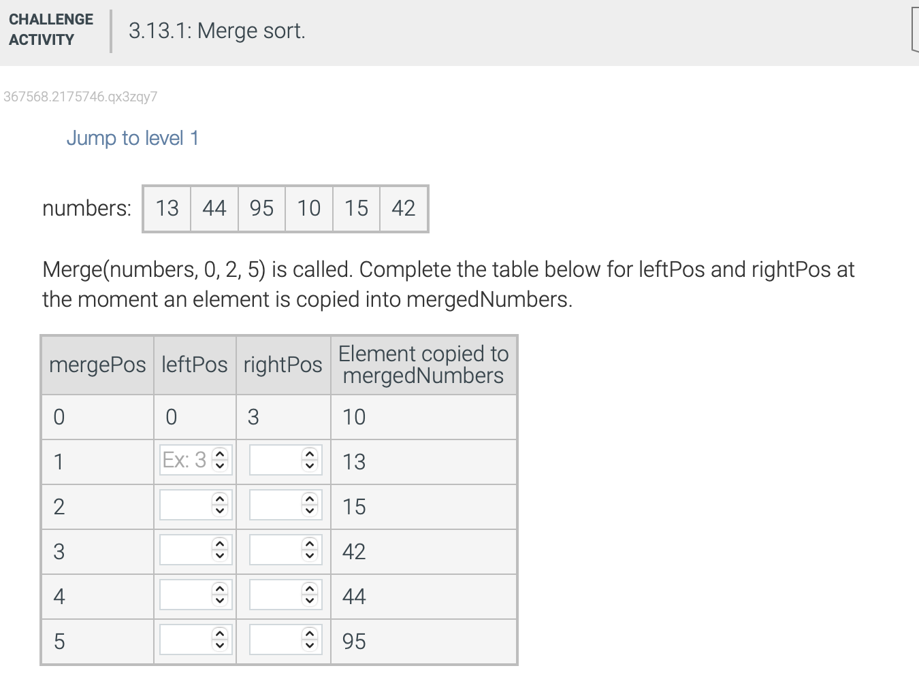Click the leftPos up arrow for mergePos 2

(x=219, y=501)
